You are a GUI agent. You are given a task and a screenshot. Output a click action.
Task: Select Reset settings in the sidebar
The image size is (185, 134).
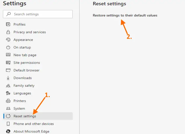pos(25,116)
